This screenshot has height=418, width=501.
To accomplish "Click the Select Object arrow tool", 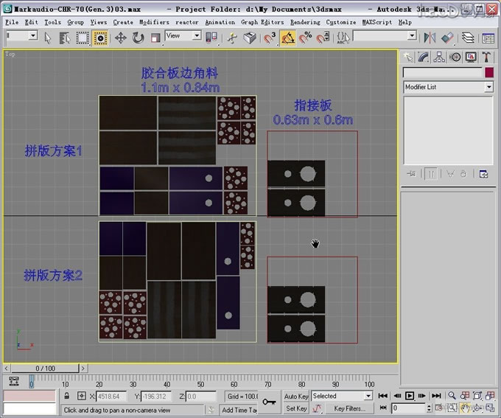I will [x=49, y=37].
